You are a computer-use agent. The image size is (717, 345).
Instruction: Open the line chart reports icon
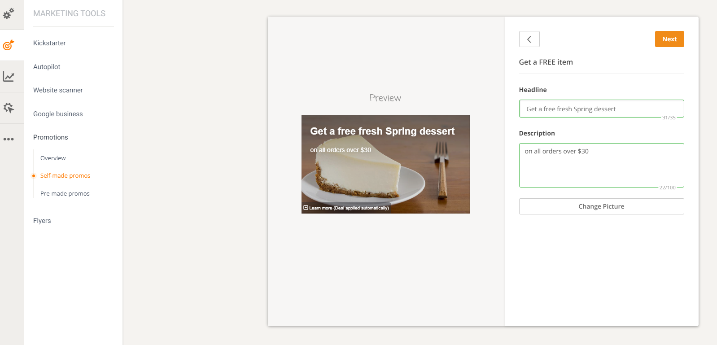tap(9, 77)
